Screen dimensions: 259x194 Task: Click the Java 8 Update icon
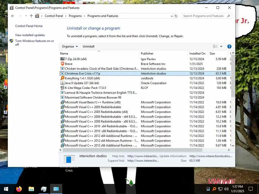pyautogui.click(x=62, y=83)
